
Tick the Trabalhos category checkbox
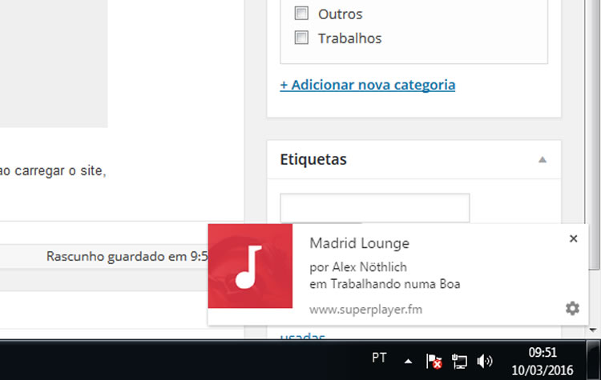click(x=301, y=38)
